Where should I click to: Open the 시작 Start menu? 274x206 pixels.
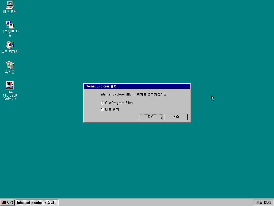click(x=7, y=203)
